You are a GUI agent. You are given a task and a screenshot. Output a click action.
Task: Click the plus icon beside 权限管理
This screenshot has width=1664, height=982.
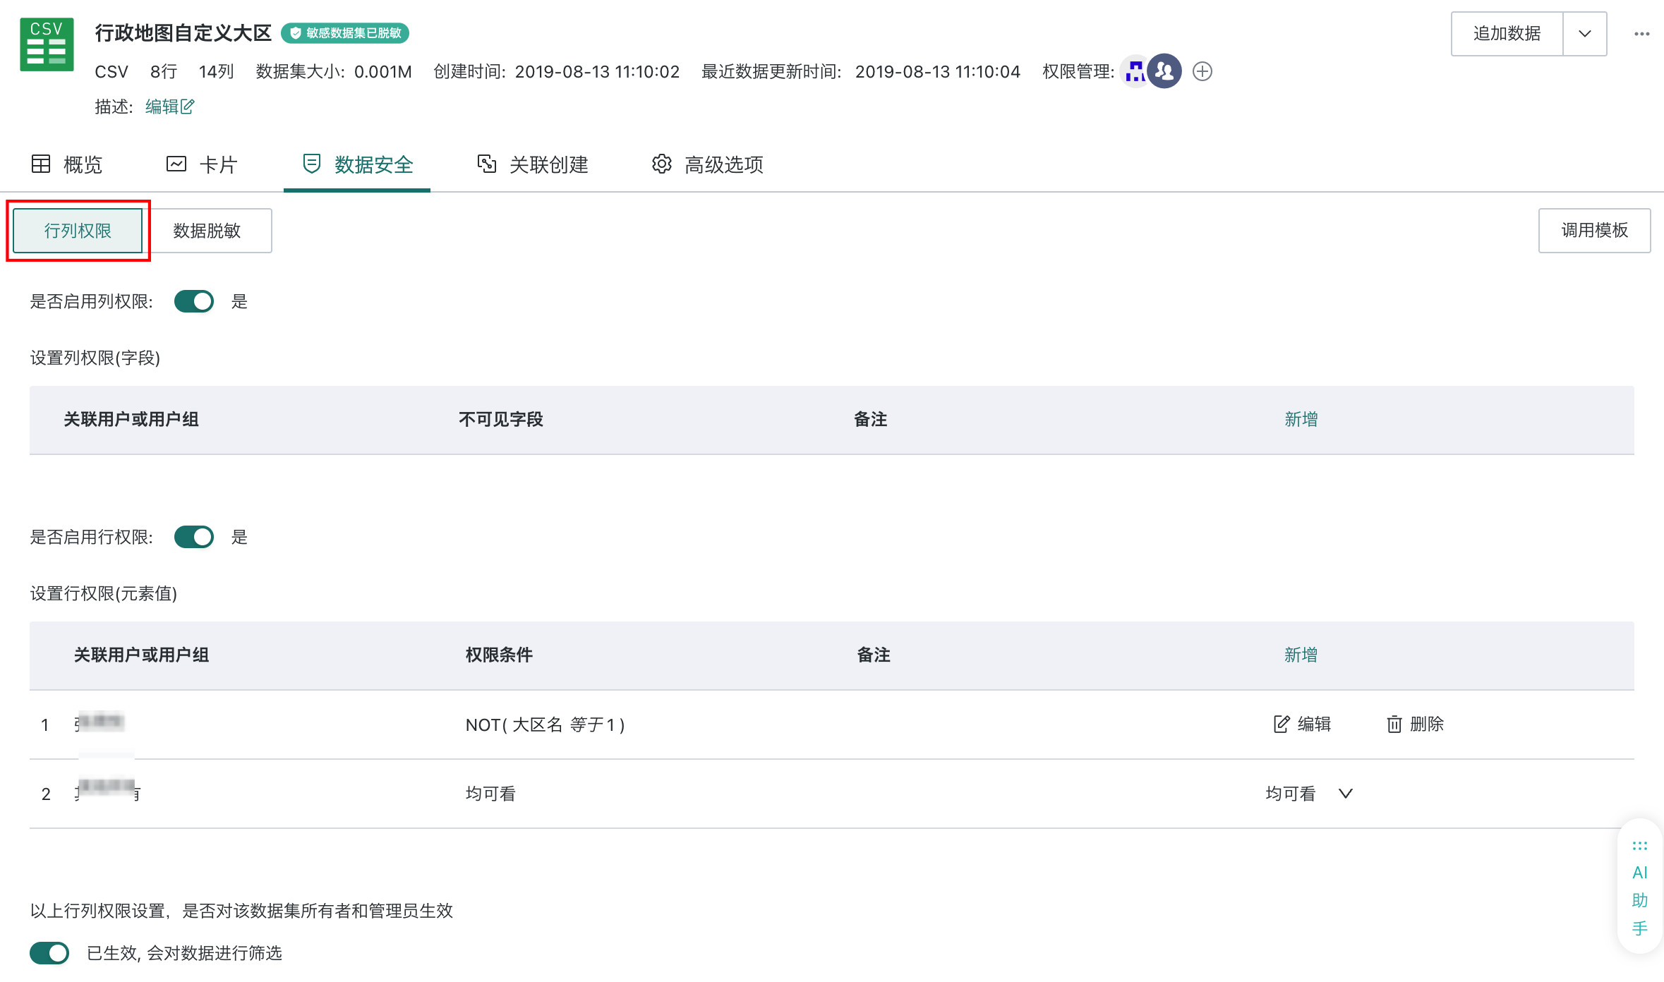1202,71
